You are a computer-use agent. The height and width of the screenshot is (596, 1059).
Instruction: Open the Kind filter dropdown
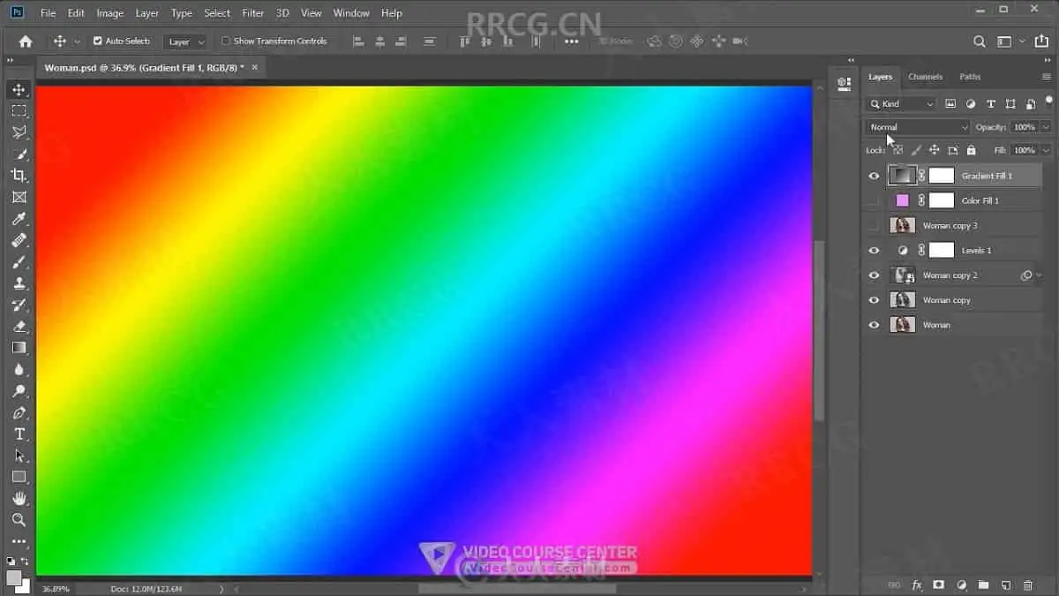point(900,103)
